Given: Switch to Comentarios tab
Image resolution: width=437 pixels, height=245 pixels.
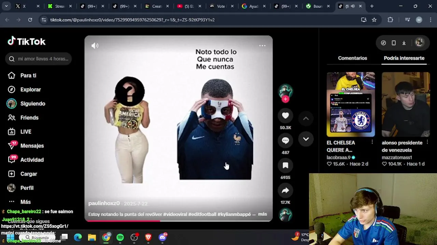Looking at the screenshot, I should point(352,58).
